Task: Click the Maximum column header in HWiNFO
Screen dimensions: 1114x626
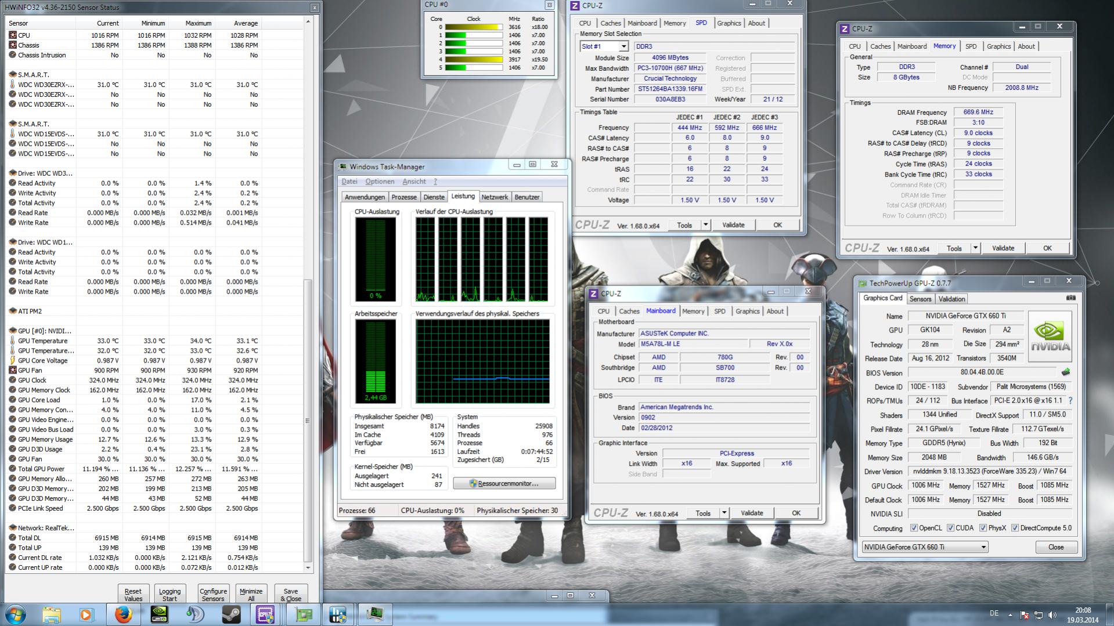Action: tap(192, 23)
